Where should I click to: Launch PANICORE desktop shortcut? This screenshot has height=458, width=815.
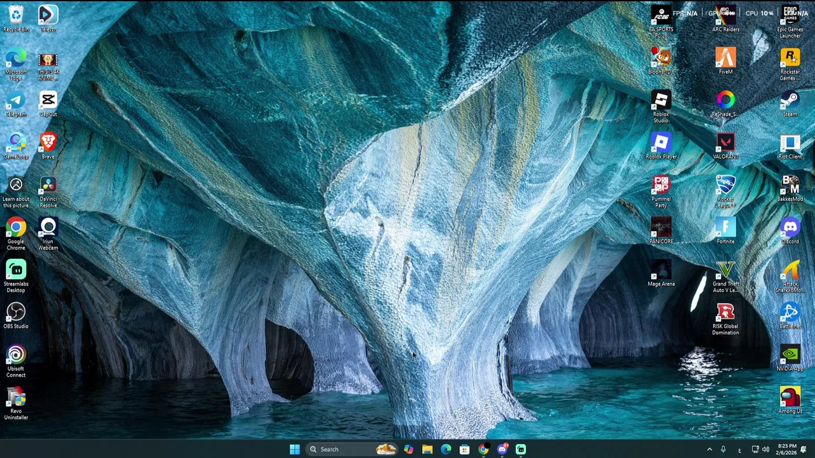(x=661, y=231)
